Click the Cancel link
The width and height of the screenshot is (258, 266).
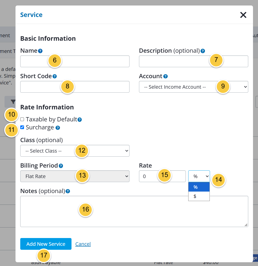(83, 244)
